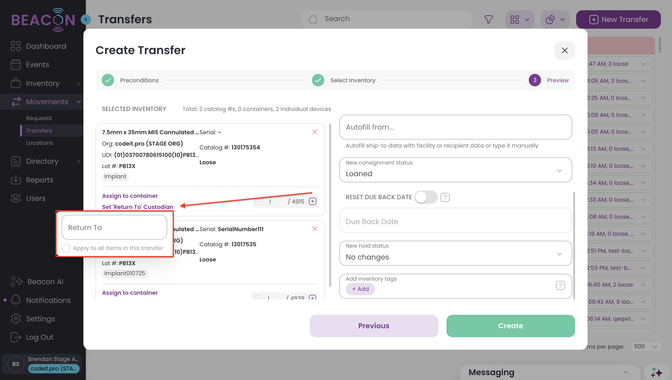Open New consignment status dropdown

(455, 170)
